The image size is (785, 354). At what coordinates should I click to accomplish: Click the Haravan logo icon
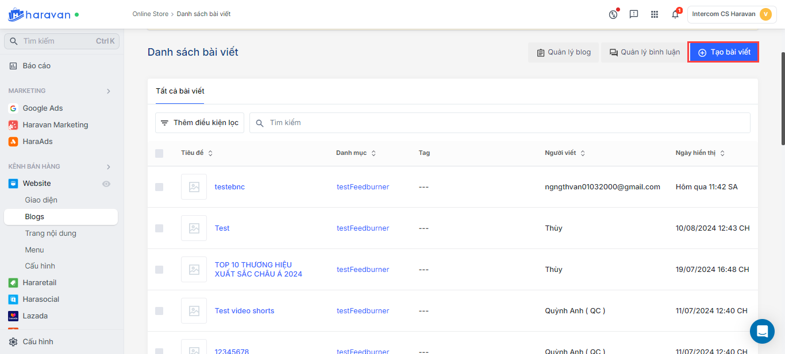(x=16, y=14)
